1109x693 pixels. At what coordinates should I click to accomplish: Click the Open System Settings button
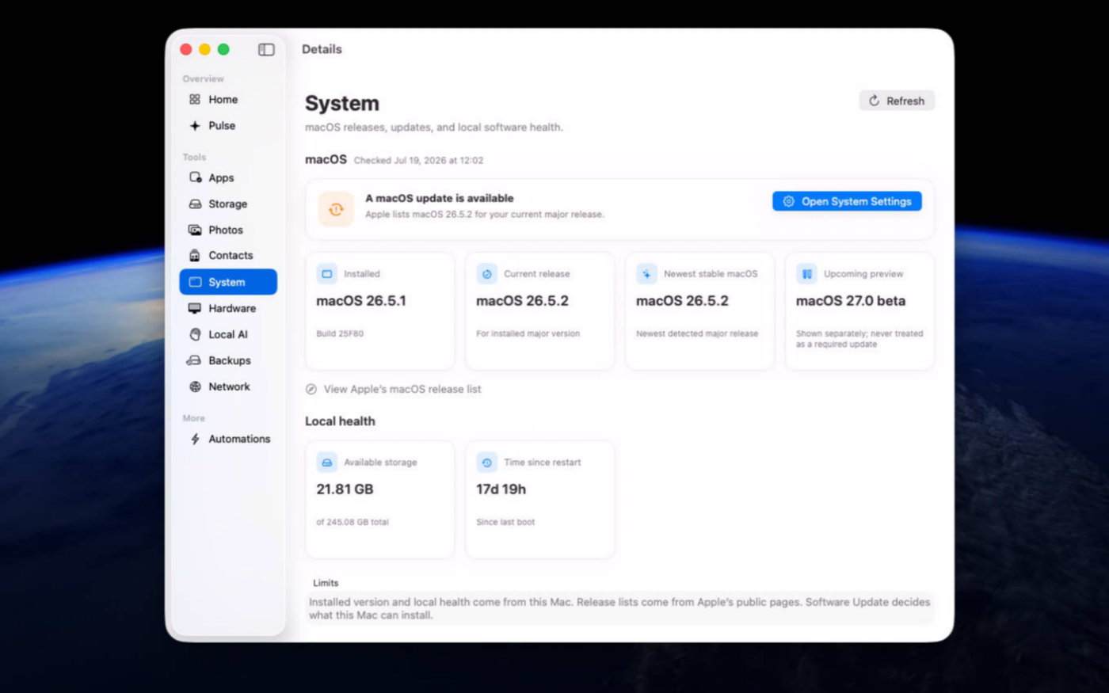(847, 201)
